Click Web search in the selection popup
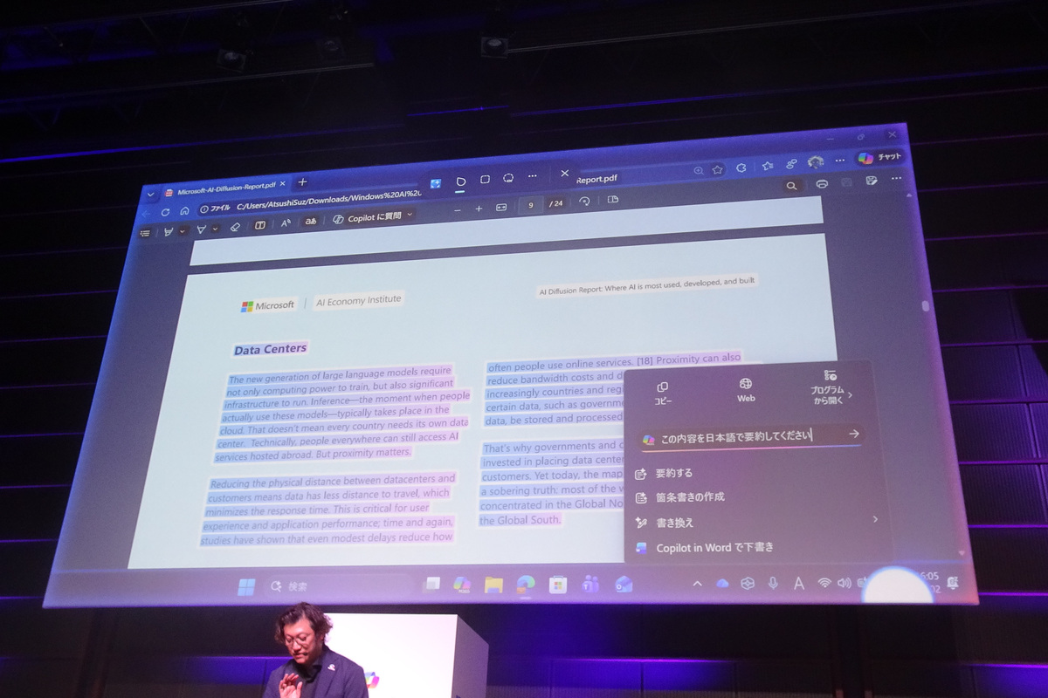 pyautogui.click(x=746, y=390)
